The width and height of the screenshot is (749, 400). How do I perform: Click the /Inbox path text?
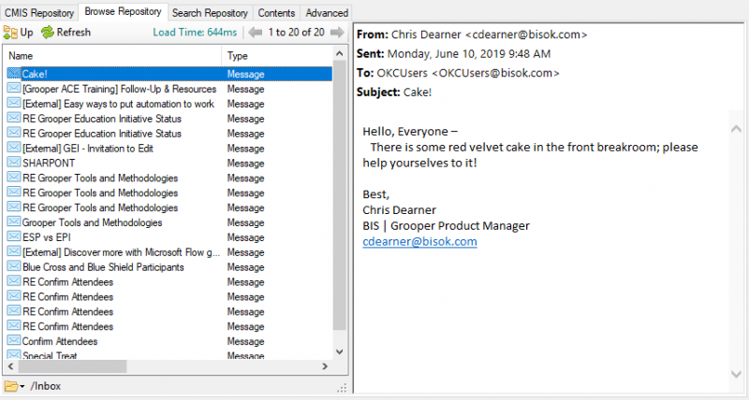pos(46,386)
